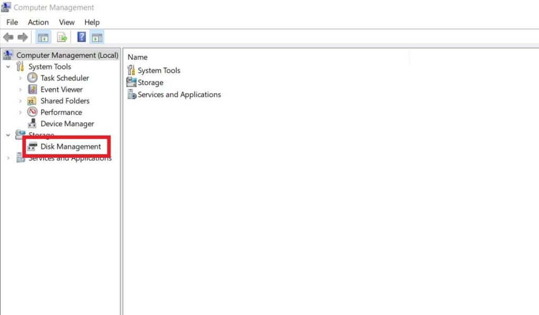Collapse the Storage tree node
The image size is (539, 315).
coord(8,135)
